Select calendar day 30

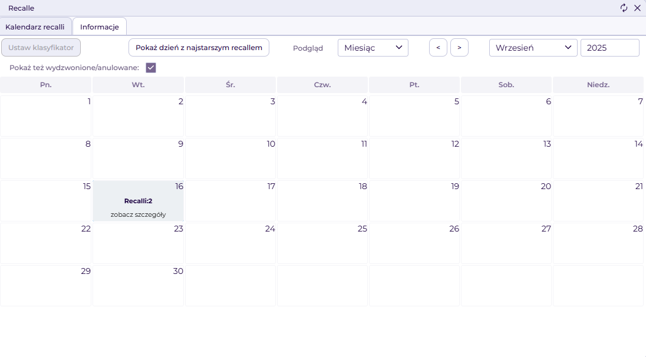(138, 286)
